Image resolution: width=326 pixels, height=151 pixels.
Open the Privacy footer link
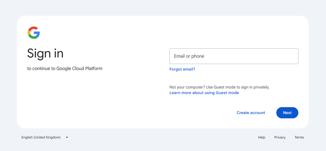pos(280,137)
